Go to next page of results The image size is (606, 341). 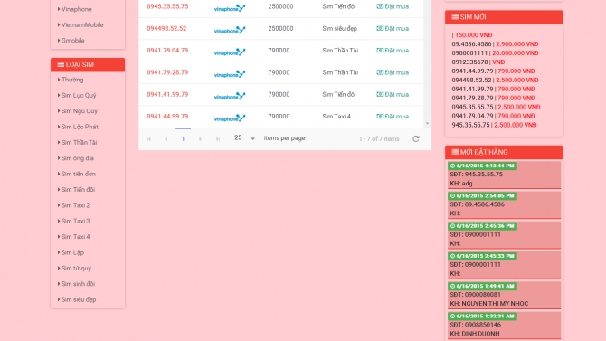point(200,138)
